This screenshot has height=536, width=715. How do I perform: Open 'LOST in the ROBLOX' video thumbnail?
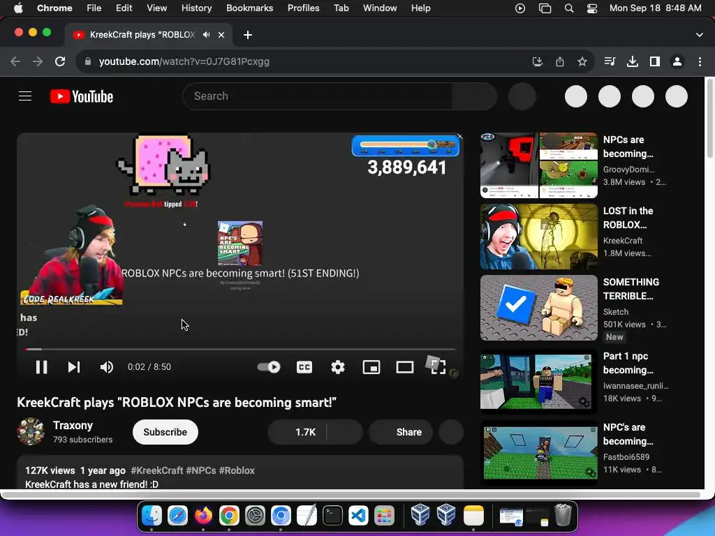click(539, 237)
